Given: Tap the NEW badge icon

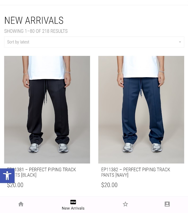Looking at the screenshot, I should [73, 202].
